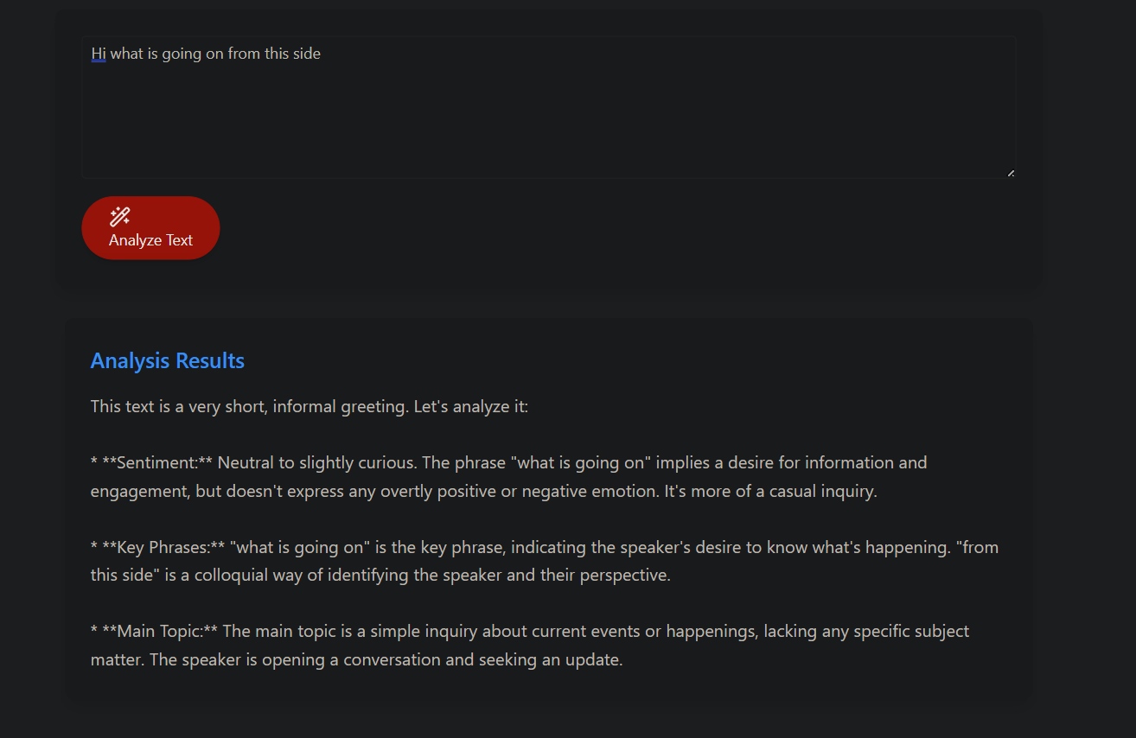Screen dimensions: 1136x738
Task: Click "Let's analyze it:" text
Action: (470, 406)
